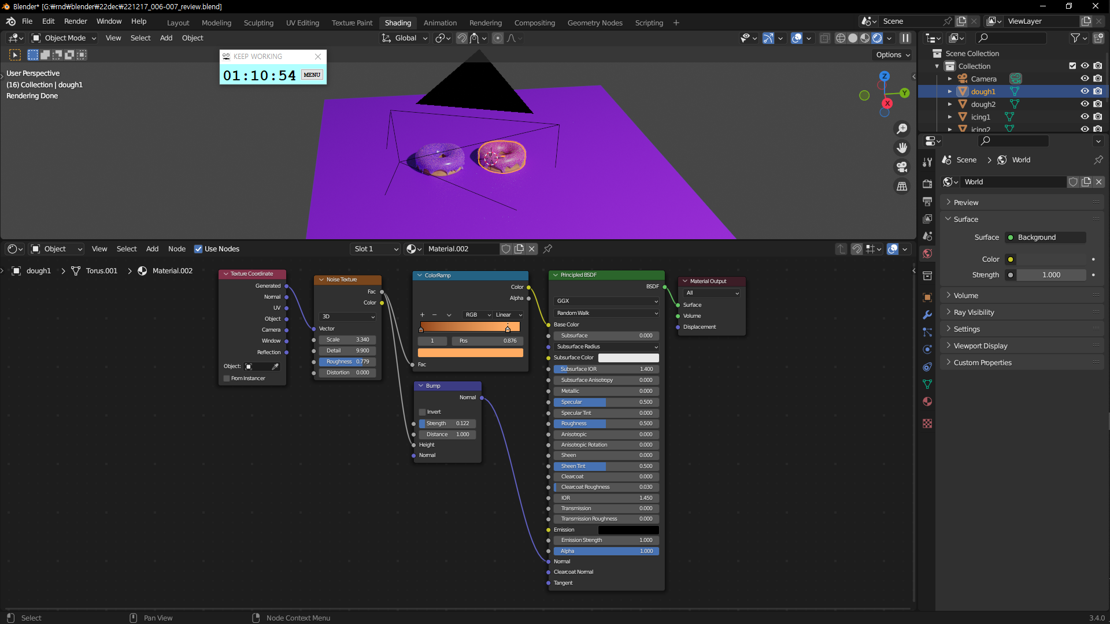Screen dimensions: 1110x624
Task: Click the MENU button on the timer
Action: tap(312, 75)
